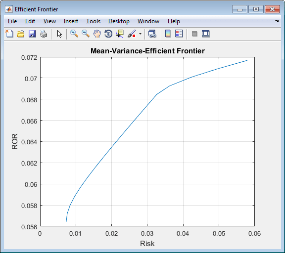This screenshot has width=285, height=253.
Task: Minimize the Efficient Frontier window
Action: click(x=239, y=9)
